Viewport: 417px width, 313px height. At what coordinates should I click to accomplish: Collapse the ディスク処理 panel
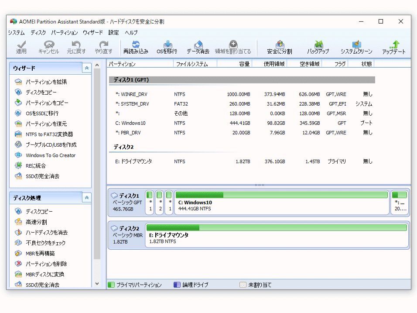point(87,198)
